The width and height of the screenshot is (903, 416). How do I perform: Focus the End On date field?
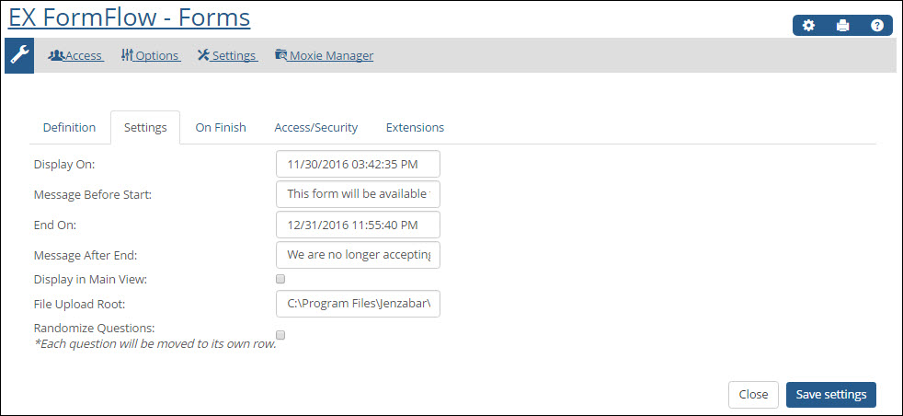[x=359, y=225]
